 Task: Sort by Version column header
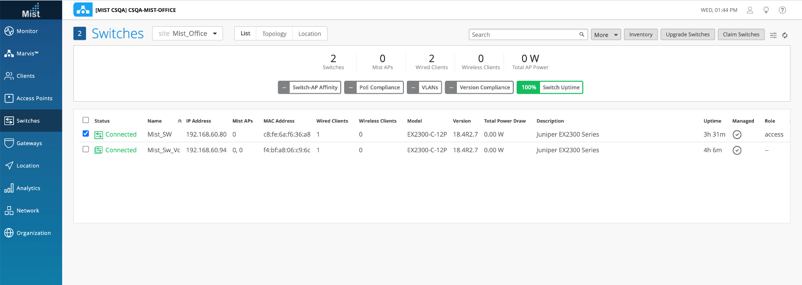point(462,121)
